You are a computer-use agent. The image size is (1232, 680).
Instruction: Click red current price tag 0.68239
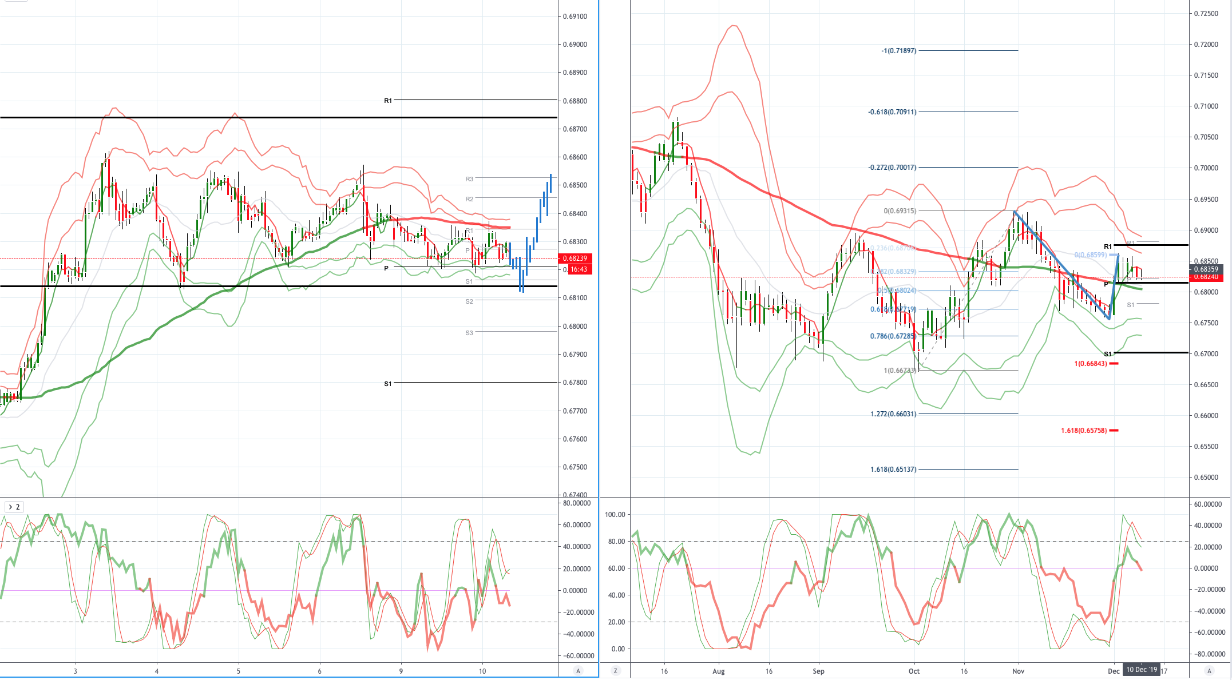click(576, 259)
